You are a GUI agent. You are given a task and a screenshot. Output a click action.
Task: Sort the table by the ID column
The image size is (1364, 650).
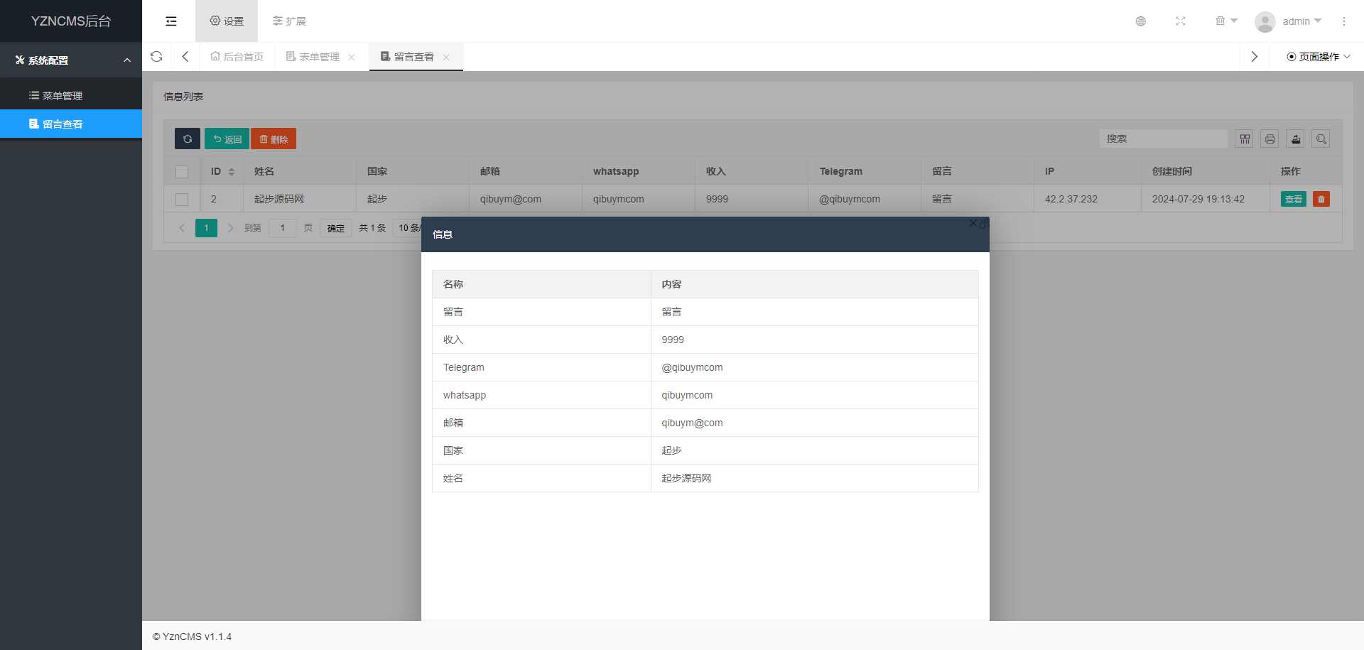(x=232, y=172)
